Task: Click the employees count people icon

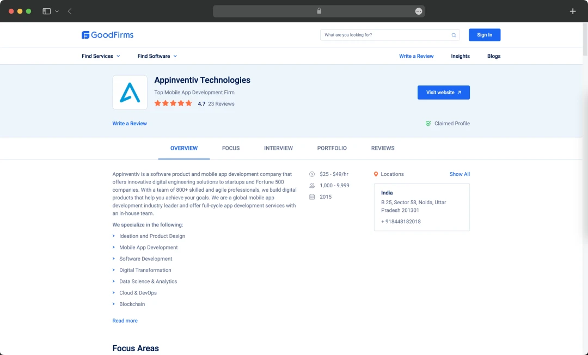Action: [x=311, y=186]
